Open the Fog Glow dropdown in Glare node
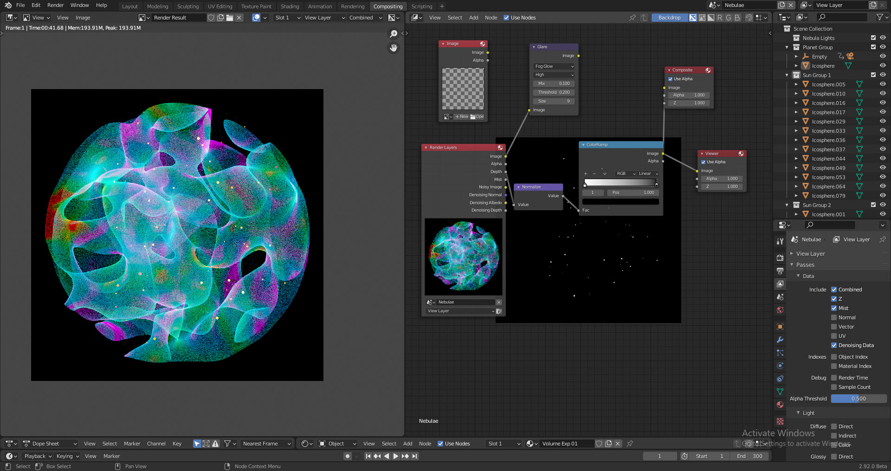 pos(554,66)
